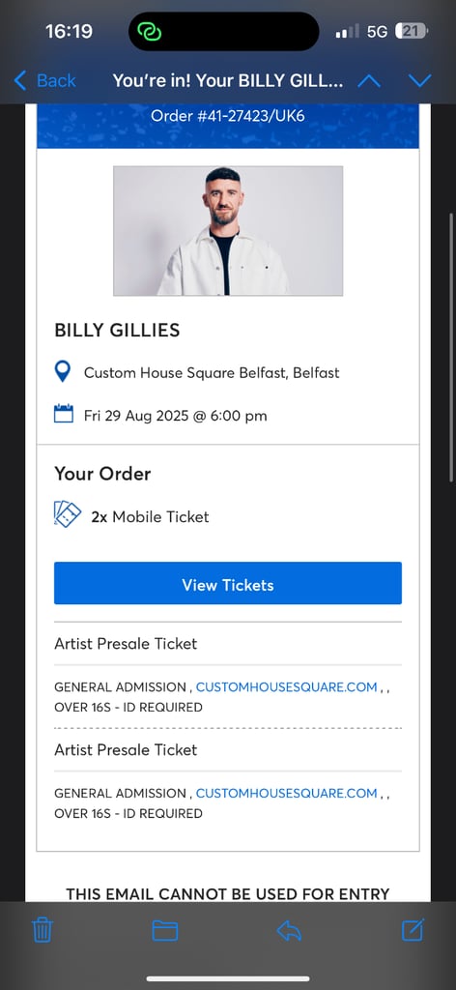Tap the Billy Gillies artist photo

(x=228, y=231)
